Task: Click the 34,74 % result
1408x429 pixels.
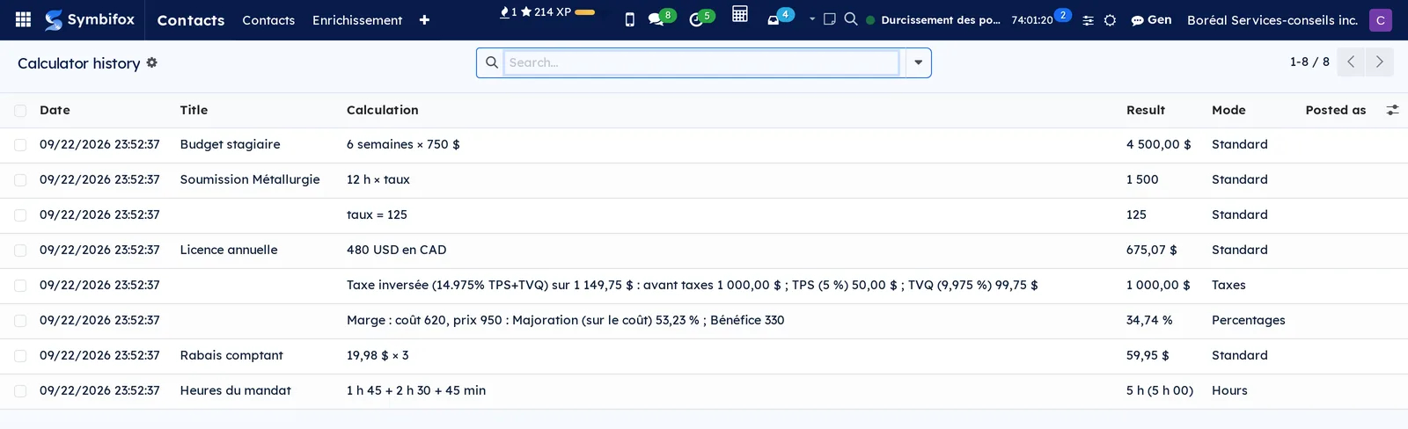Action: click(x=1149, y=320)
